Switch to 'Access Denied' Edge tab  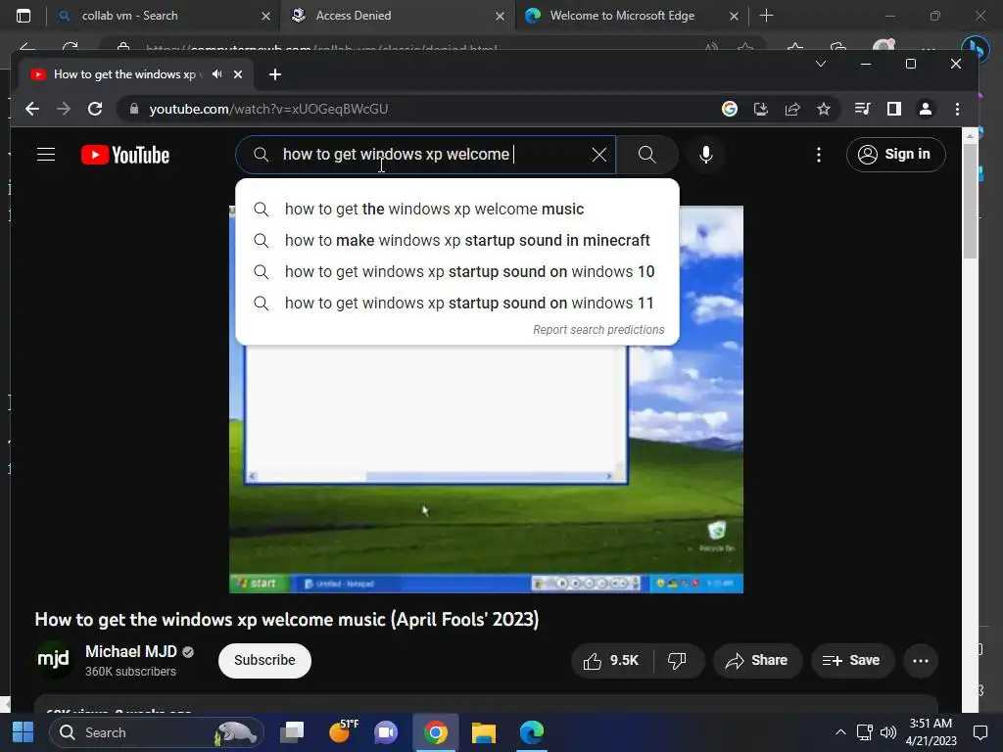[x=396, y=16]
